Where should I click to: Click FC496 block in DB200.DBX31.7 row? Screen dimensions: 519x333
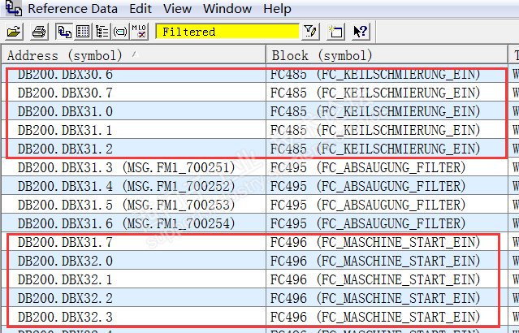(x=375, y=242)
